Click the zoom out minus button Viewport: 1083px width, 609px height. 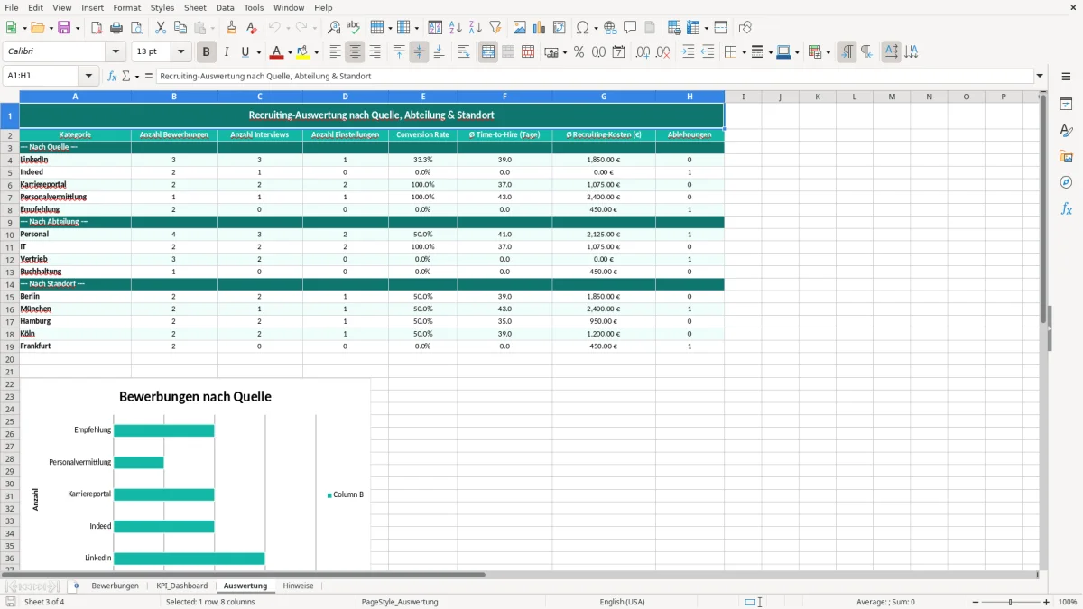(x=976, y=602)
